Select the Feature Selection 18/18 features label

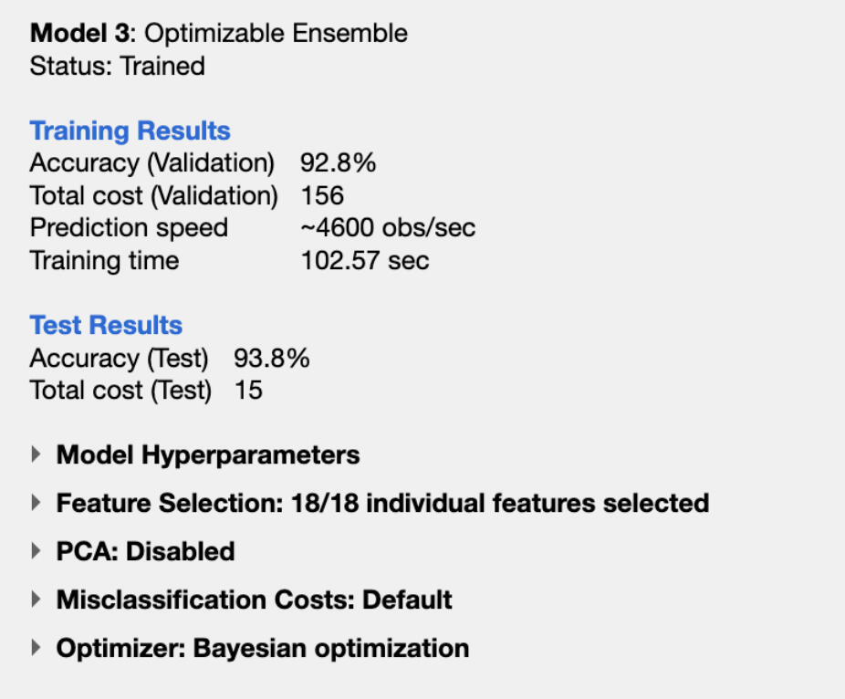pyautogui.click(x=382, y=503)
